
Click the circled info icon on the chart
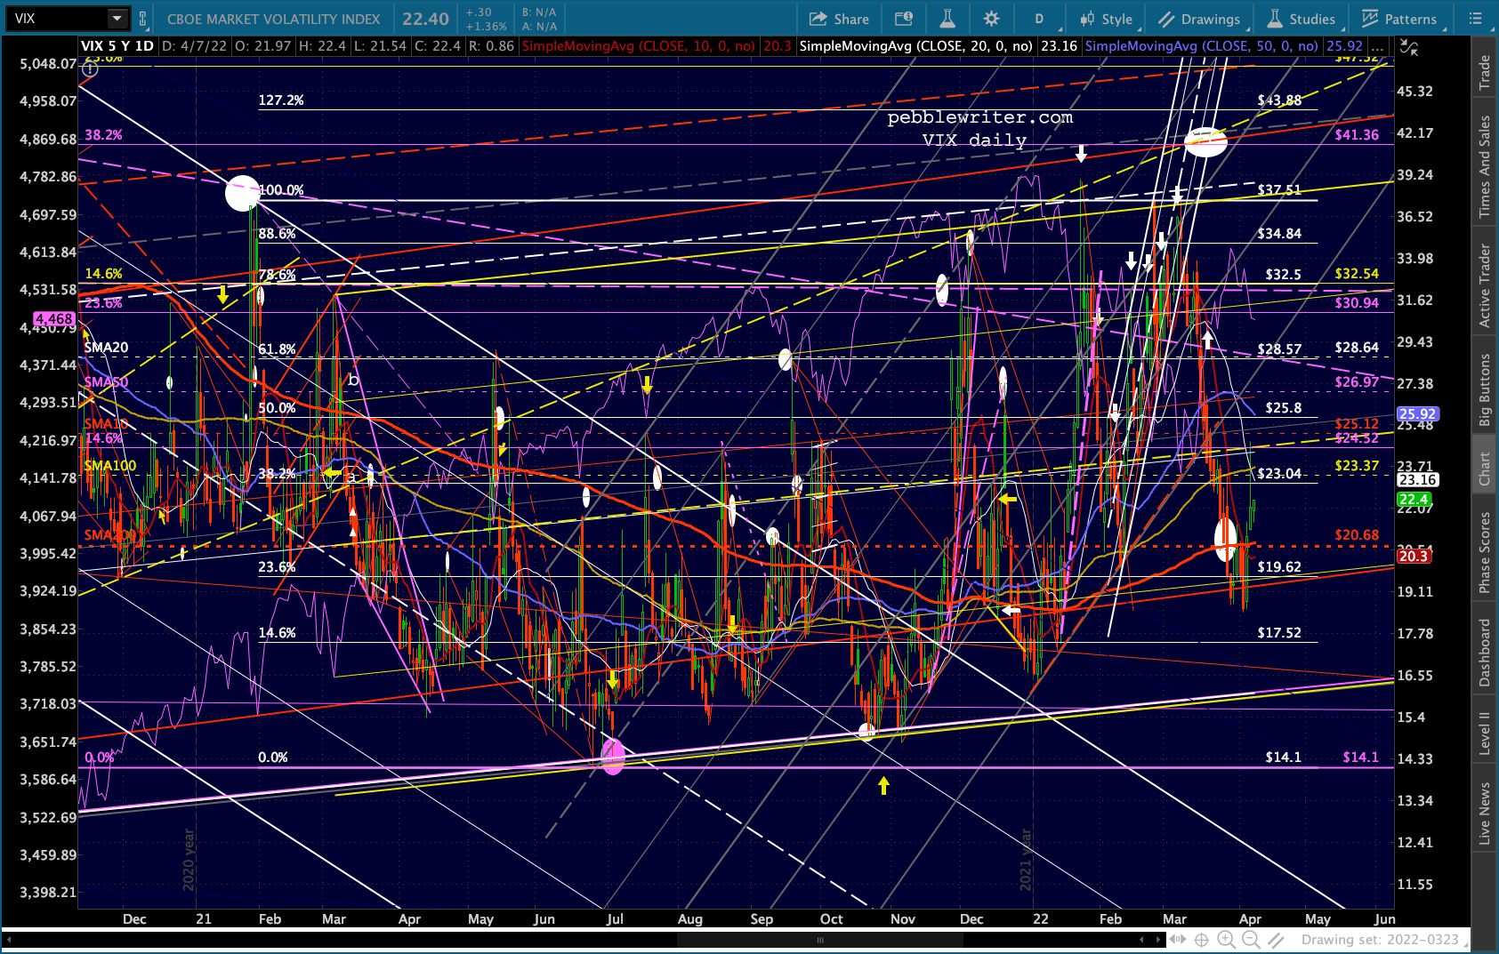pos(90,68)
